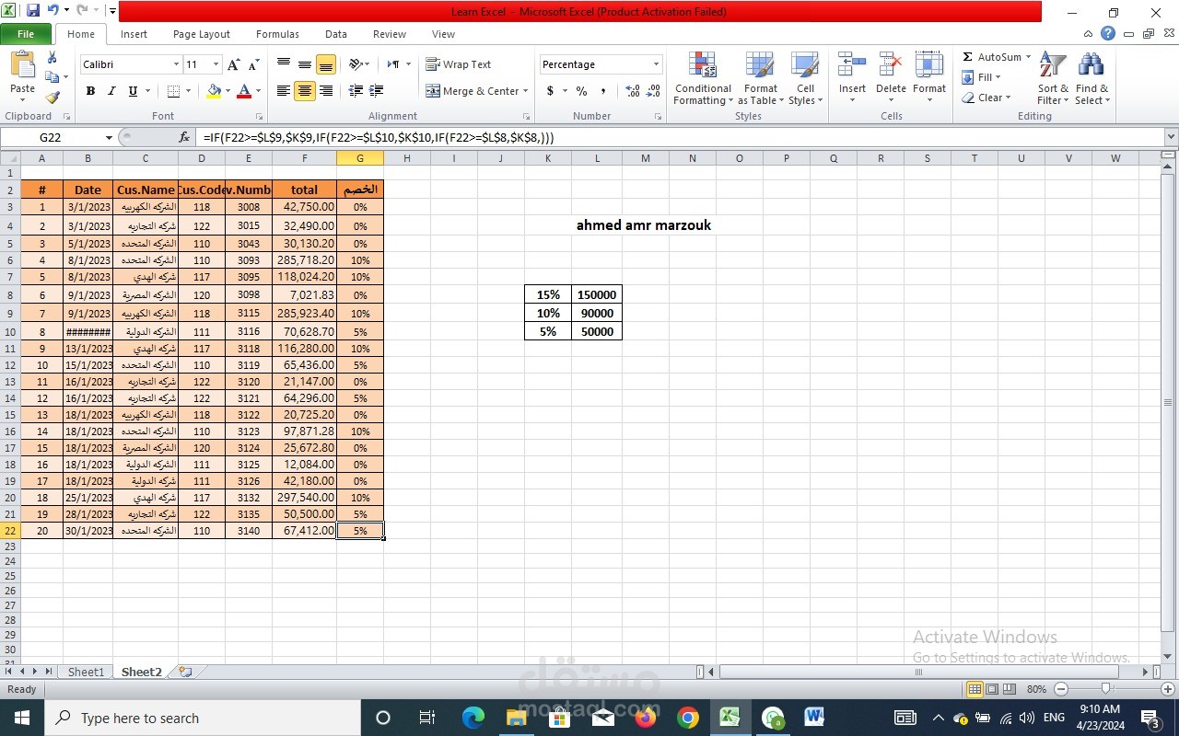
Task: Undo the last action
Action: pyautogui.click(x=53, y=11)
